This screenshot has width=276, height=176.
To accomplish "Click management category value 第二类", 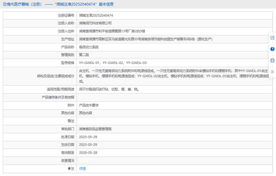I will (x=84, y=55).
